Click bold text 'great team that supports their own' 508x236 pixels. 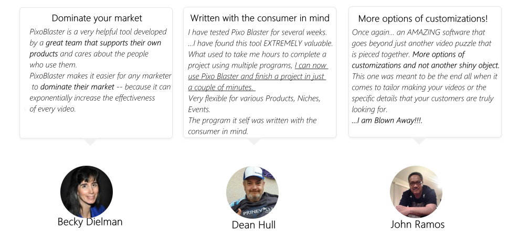click(x=103, y=42)
